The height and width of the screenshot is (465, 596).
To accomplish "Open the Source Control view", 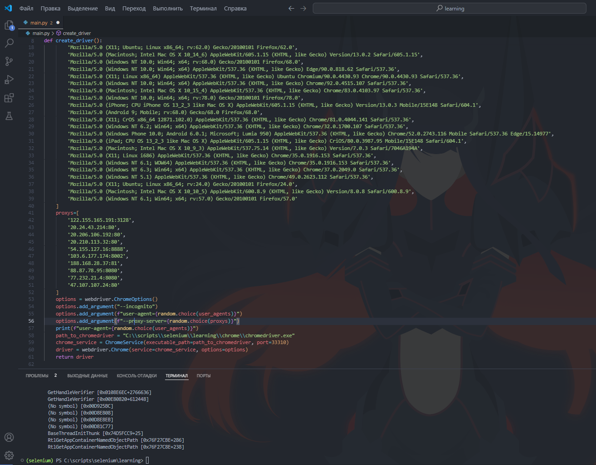I will (x=9, y=61).
